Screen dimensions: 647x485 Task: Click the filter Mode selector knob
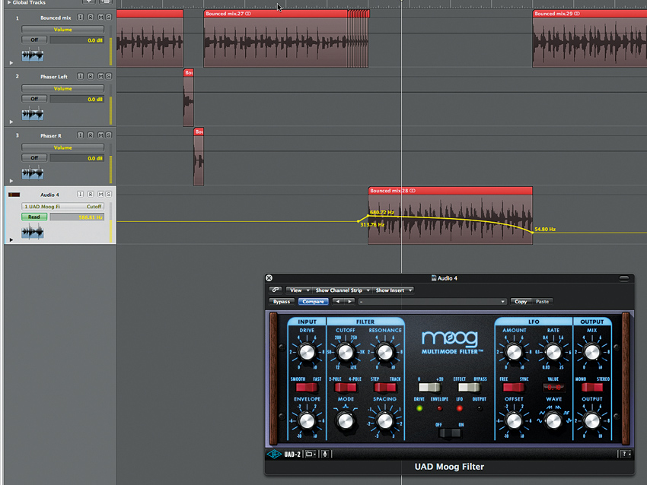click(346, 420)
